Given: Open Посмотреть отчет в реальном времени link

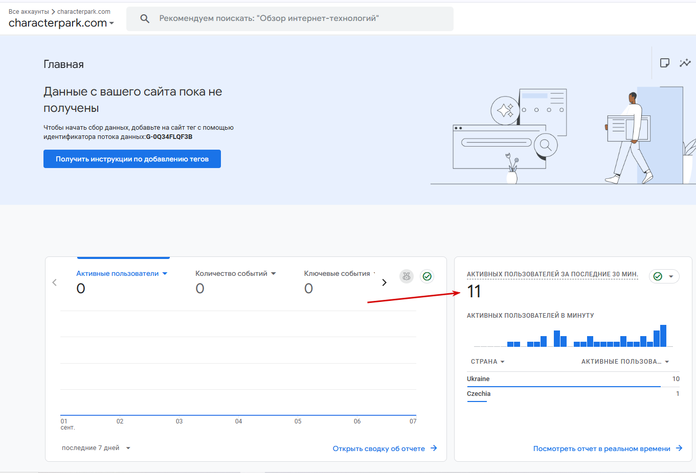Looking at the screenshot, I should [x=601, y=448].
